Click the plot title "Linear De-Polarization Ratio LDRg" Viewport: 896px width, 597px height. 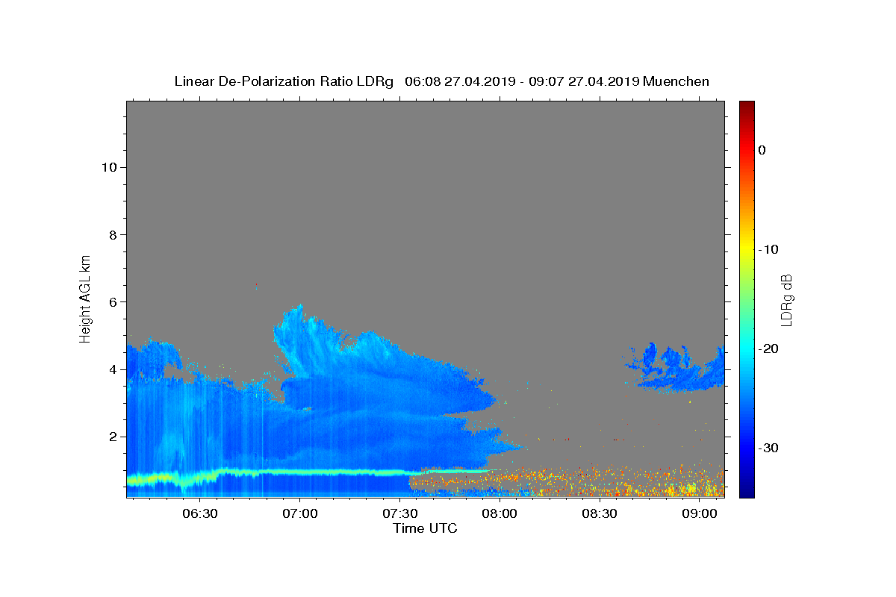click(284, 81)
